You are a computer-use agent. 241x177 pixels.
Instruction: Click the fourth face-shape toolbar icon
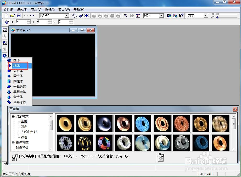coord(112,16)
